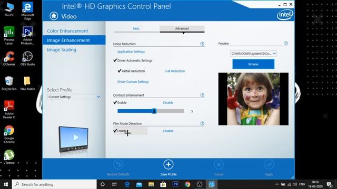Click the Save Profile plus icon
The image size is (337, 189).
pos(168,164)
